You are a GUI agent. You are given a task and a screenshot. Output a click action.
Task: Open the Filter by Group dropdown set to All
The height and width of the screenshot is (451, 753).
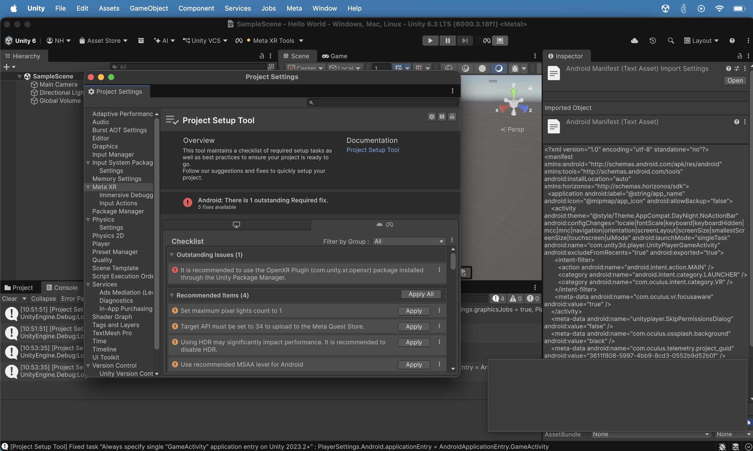point(409,241)
